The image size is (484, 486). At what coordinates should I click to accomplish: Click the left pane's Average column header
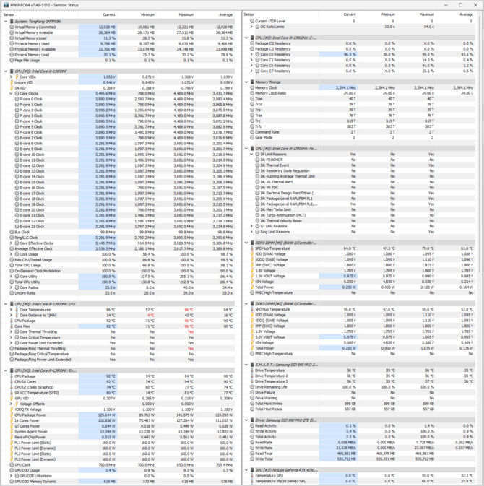click(225, 14)
